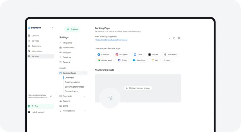The height and width of the screenshot is (132, 241).
Task: Expand the Notifications section chevron
Action: pos(85,111)
